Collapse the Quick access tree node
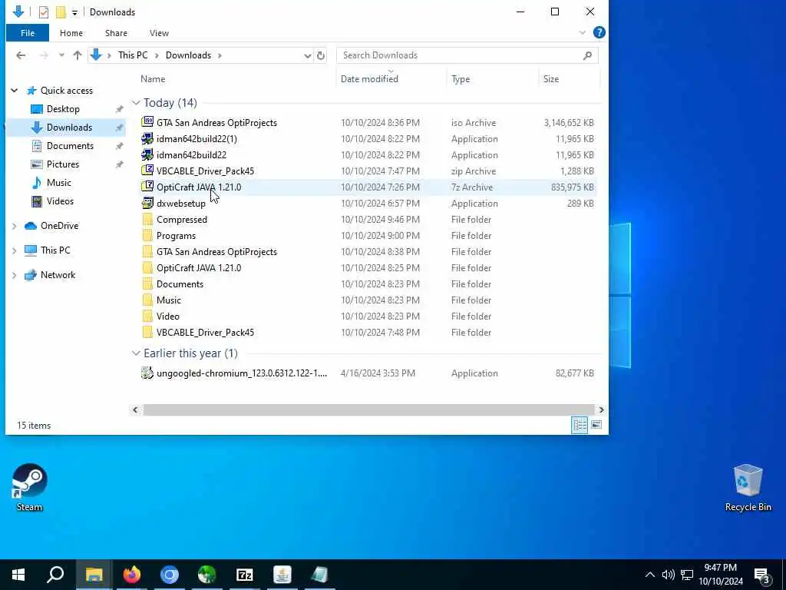786x590 pixels. tap(15, 91)
